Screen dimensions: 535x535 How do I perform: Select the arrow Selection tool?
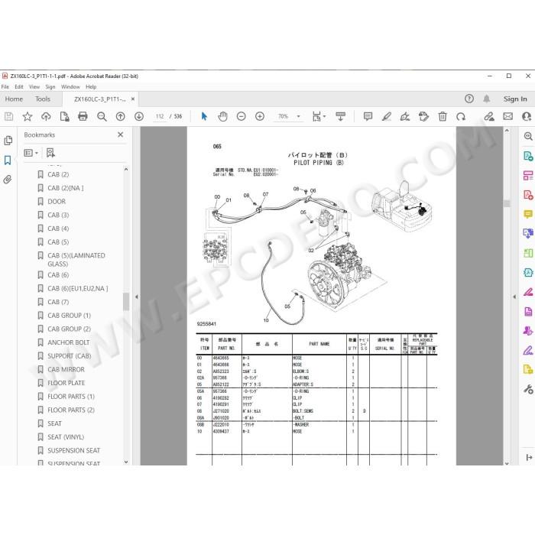pyautogui.click(x=204, y=117)
